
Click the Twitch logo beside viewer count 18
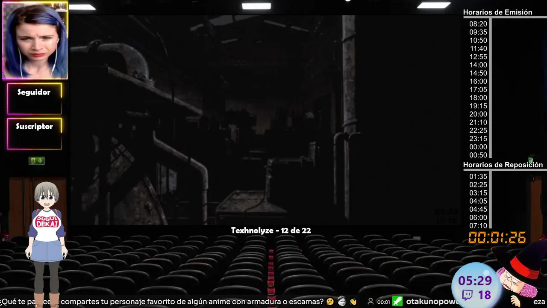467,295
